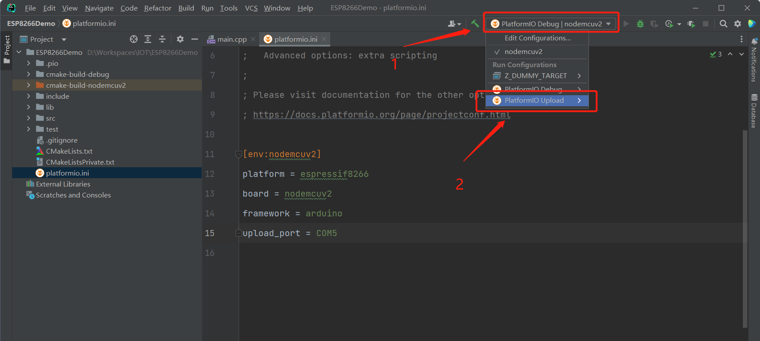760x341 pixels.
Task: Open editor tabs three-dot menu
Action: tap(742, 39)
